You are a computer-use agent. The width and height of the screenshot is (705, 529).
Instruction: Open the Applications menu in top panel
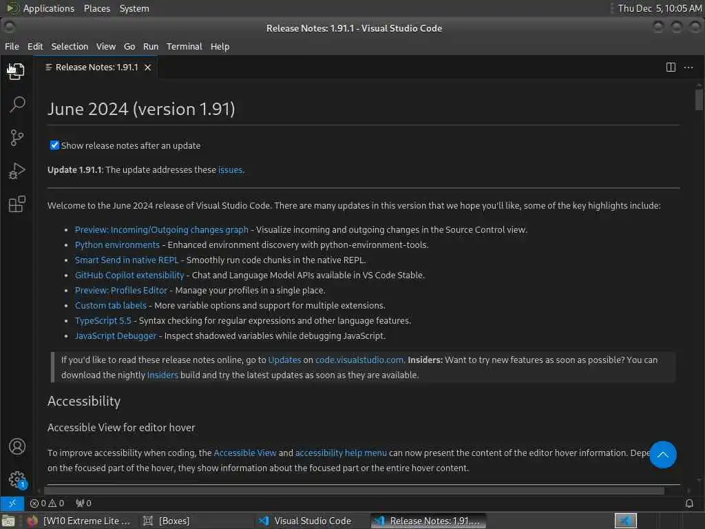49,8
